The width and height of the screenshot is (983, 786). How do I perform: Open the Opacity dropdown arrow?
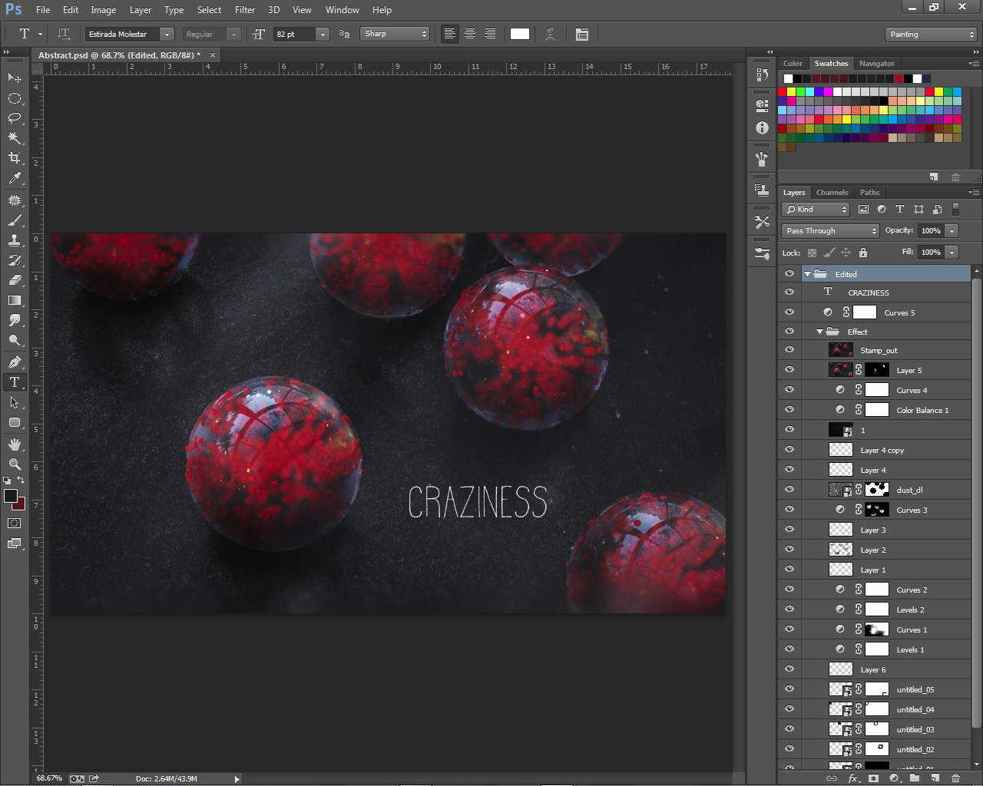coord(952,230)
